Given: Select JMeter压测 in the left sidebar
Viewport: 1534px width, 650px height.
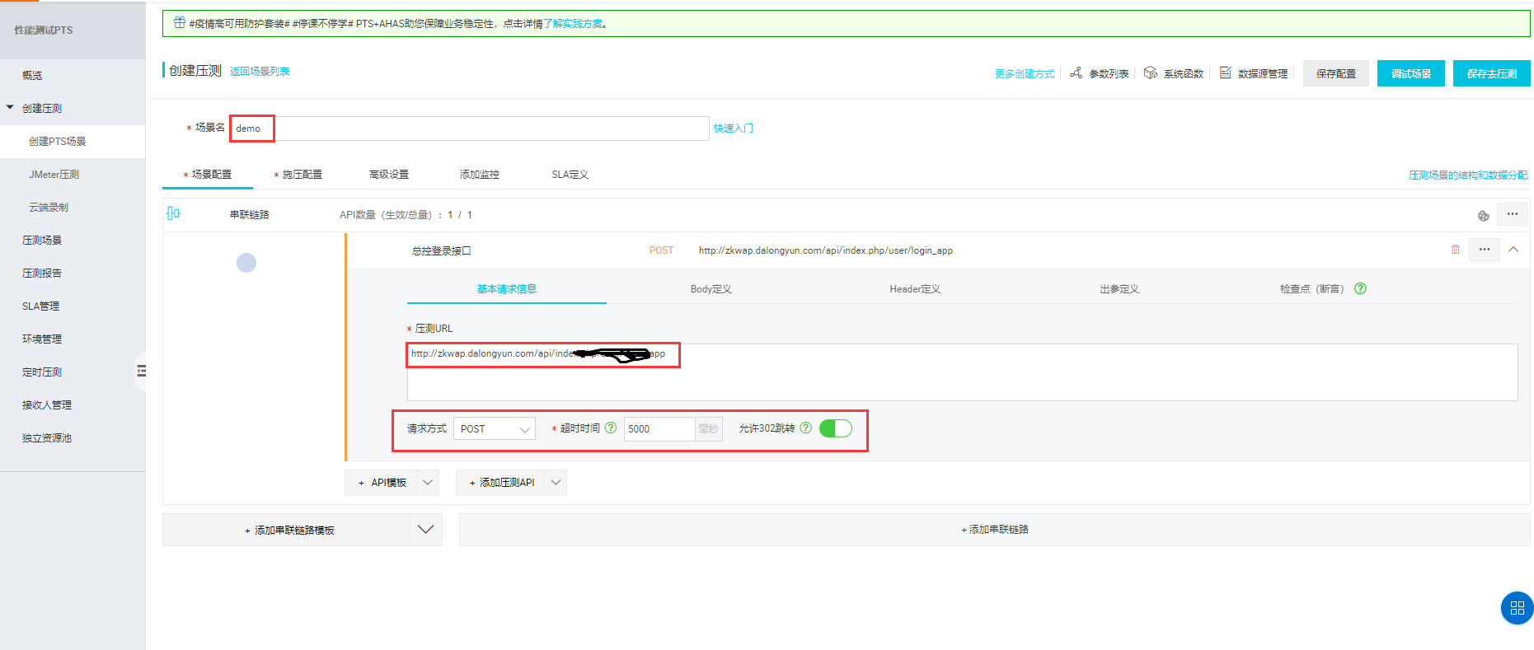Looking at the screenshot, I should click(x=54, y=175).
